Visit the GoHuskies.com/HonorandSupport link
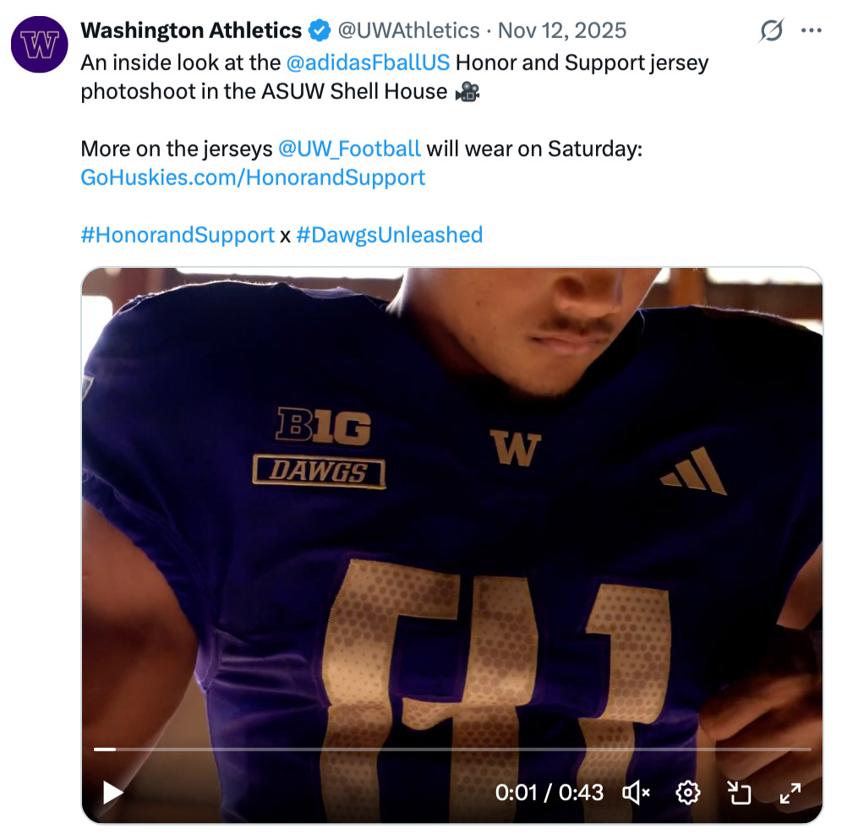Viewport: 842px width, 840px height. [253, 177]
